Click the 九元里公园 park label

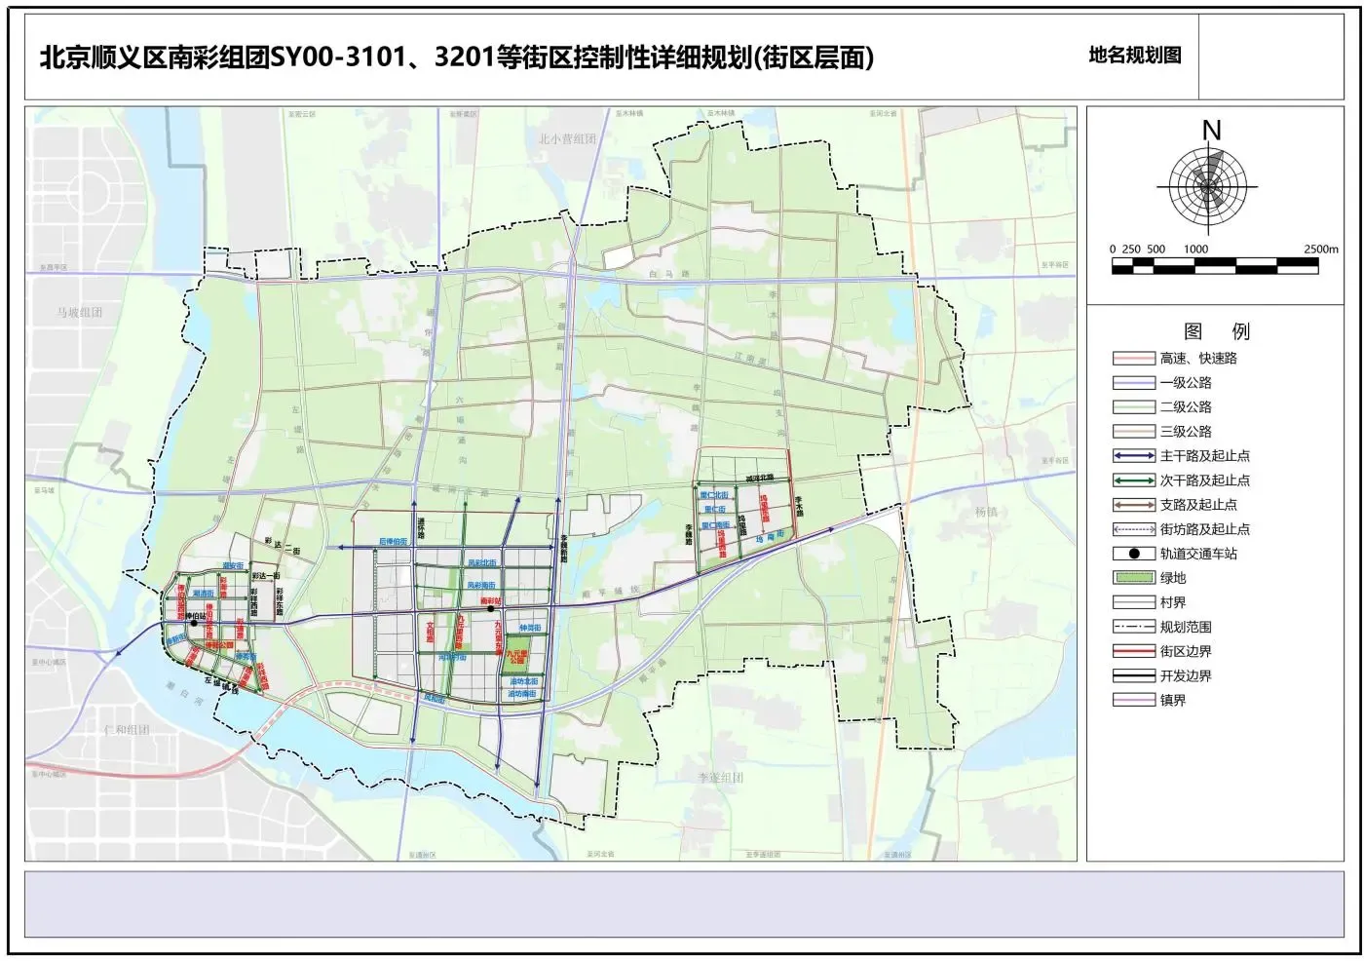point(515,657)
